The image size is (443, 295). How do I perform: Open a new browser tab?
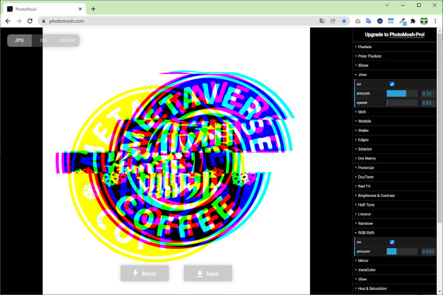click(x=93, y=9)
